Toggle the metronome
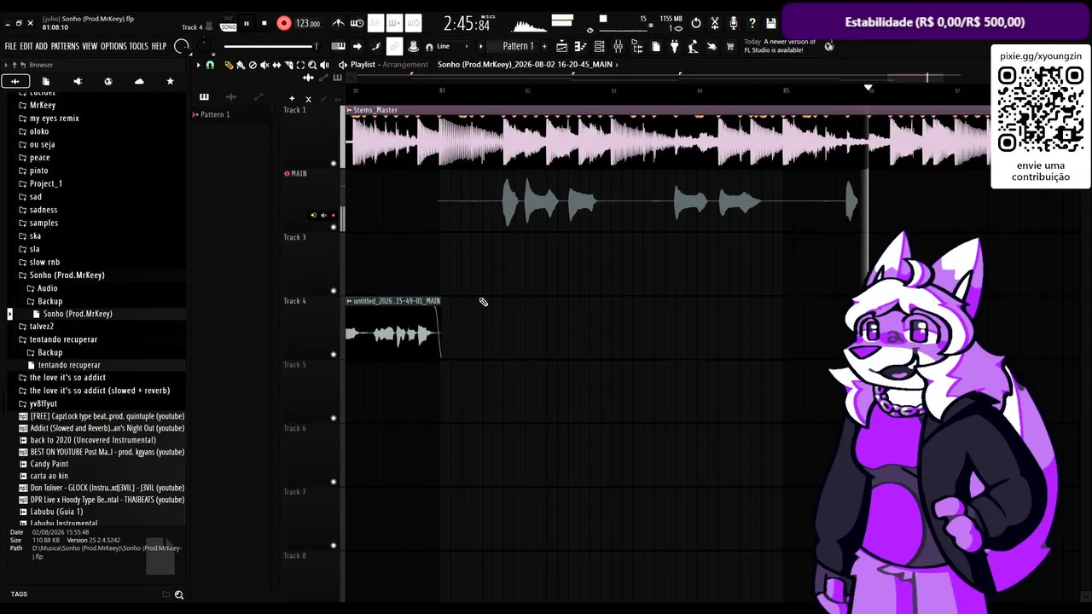This screenshot has width=1092, height=614. 338,23
